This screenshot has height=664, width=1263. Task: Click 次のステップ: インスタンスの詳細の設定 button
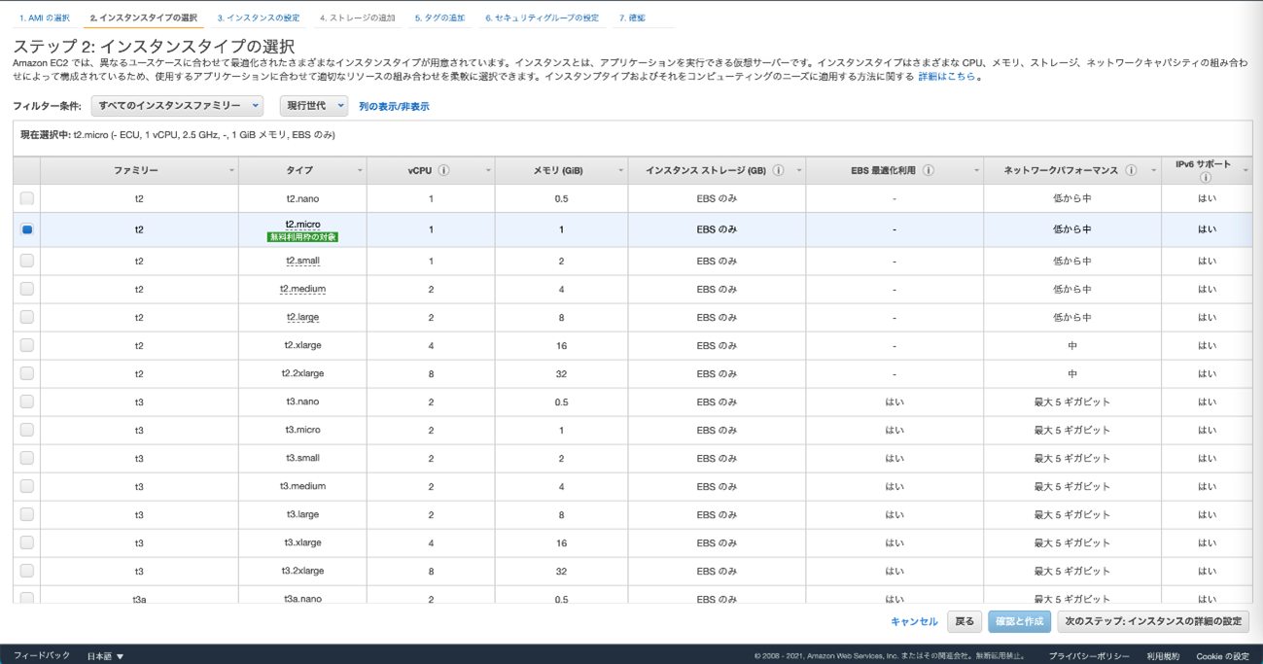tap(1152, 621)
